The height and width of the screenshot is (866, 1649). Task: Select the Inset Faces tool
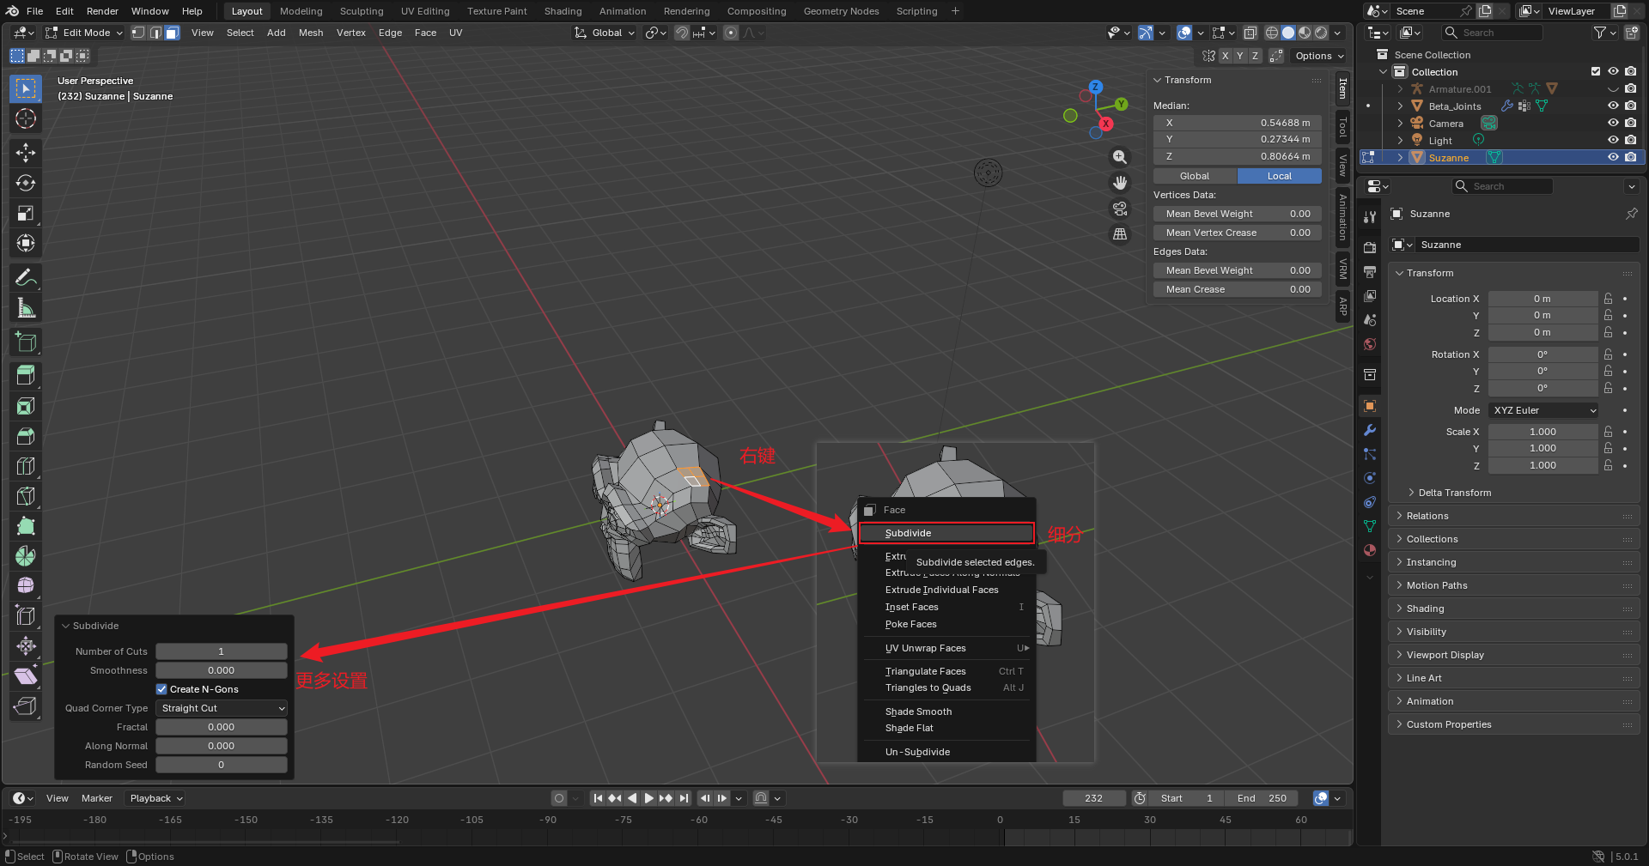(x=26, y=406)
